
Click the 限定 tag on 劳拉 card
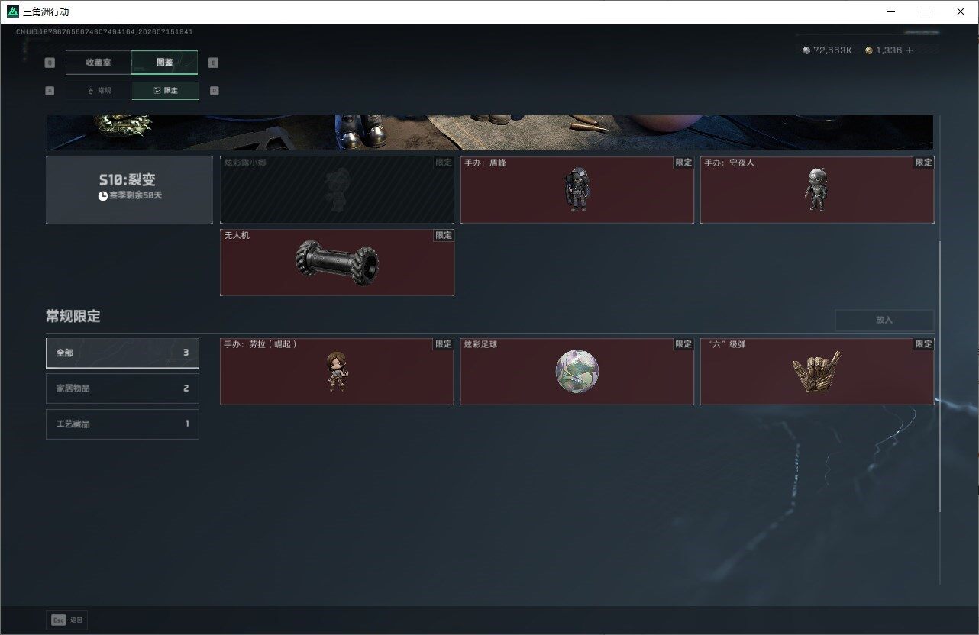pyautogui.click(x=444, y=344)
